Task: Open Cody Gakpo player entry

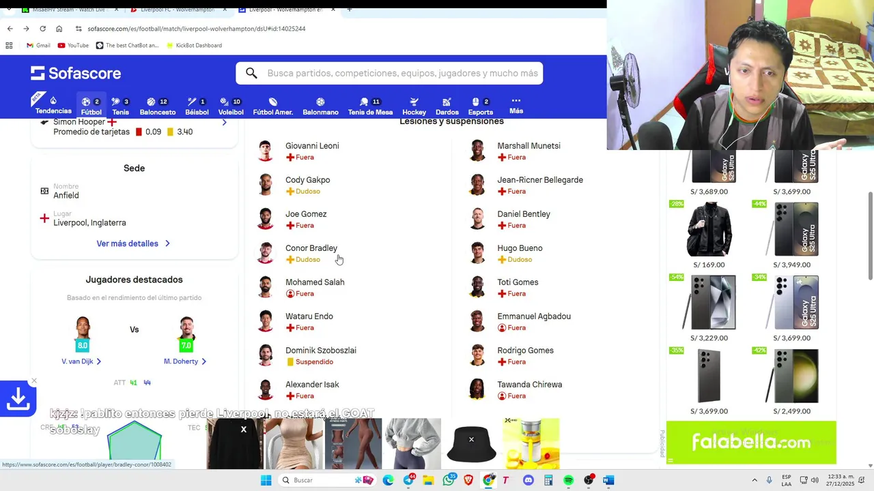Action: [307, 180]
